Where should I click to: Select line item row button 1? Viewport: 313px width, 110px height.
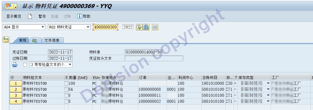pyautogui.click(x=16, y=83)
